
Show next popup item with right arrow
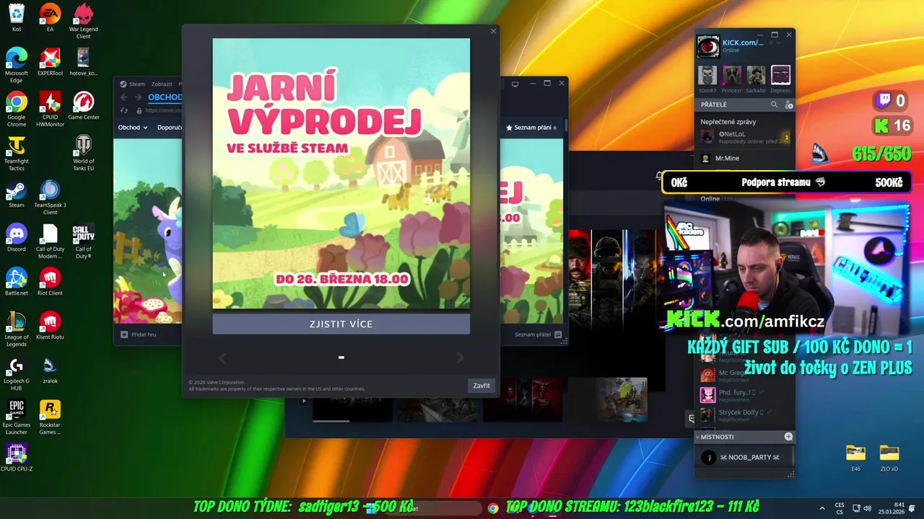coord(460,358)
